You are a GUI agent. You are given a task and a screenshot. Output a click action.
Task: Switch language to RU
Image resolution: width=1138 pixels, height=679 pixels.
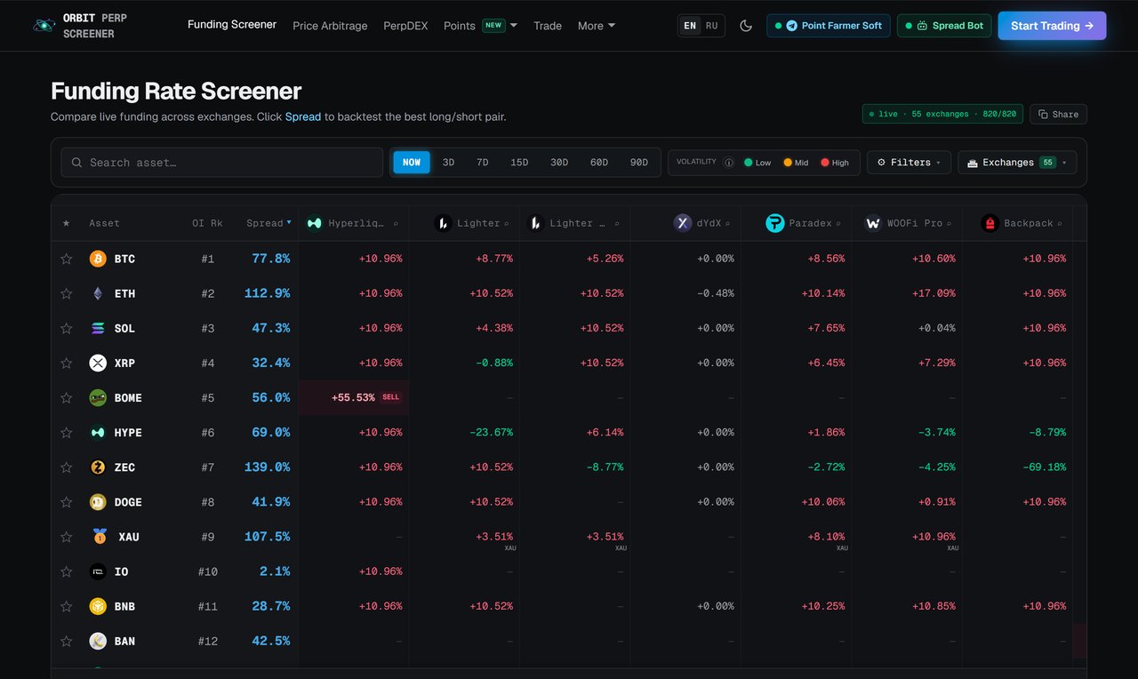tap(712, 26)
